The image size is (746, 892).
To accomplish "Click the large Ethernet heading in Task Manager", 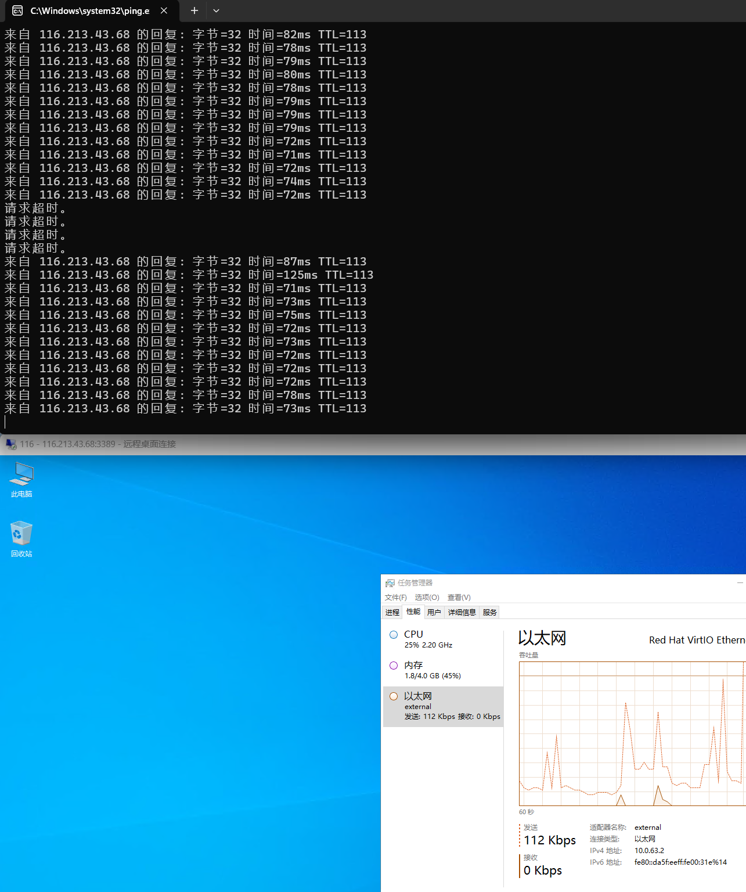I will point(542,638).
